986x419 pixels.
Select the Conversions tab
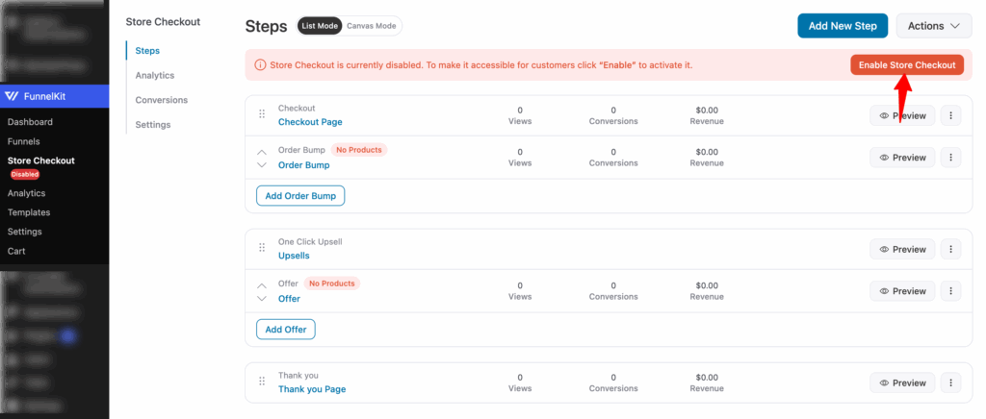coord(162,100)
